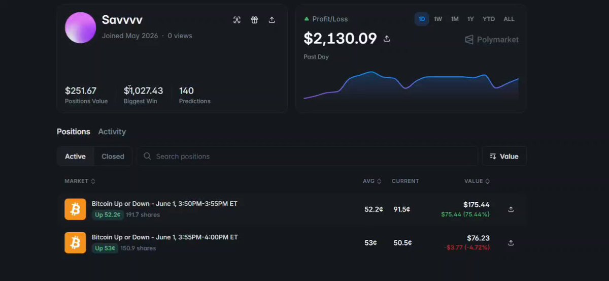Sort by the MARKET column
This screenshot has height=281, width=609.
80,181
